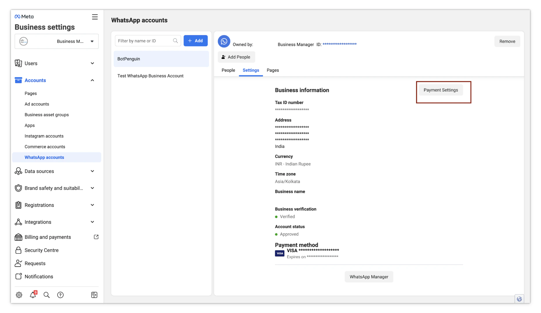Expand the Registrations chevron
The height and width of the screenshot is (313, 541).
click(92, 205)
